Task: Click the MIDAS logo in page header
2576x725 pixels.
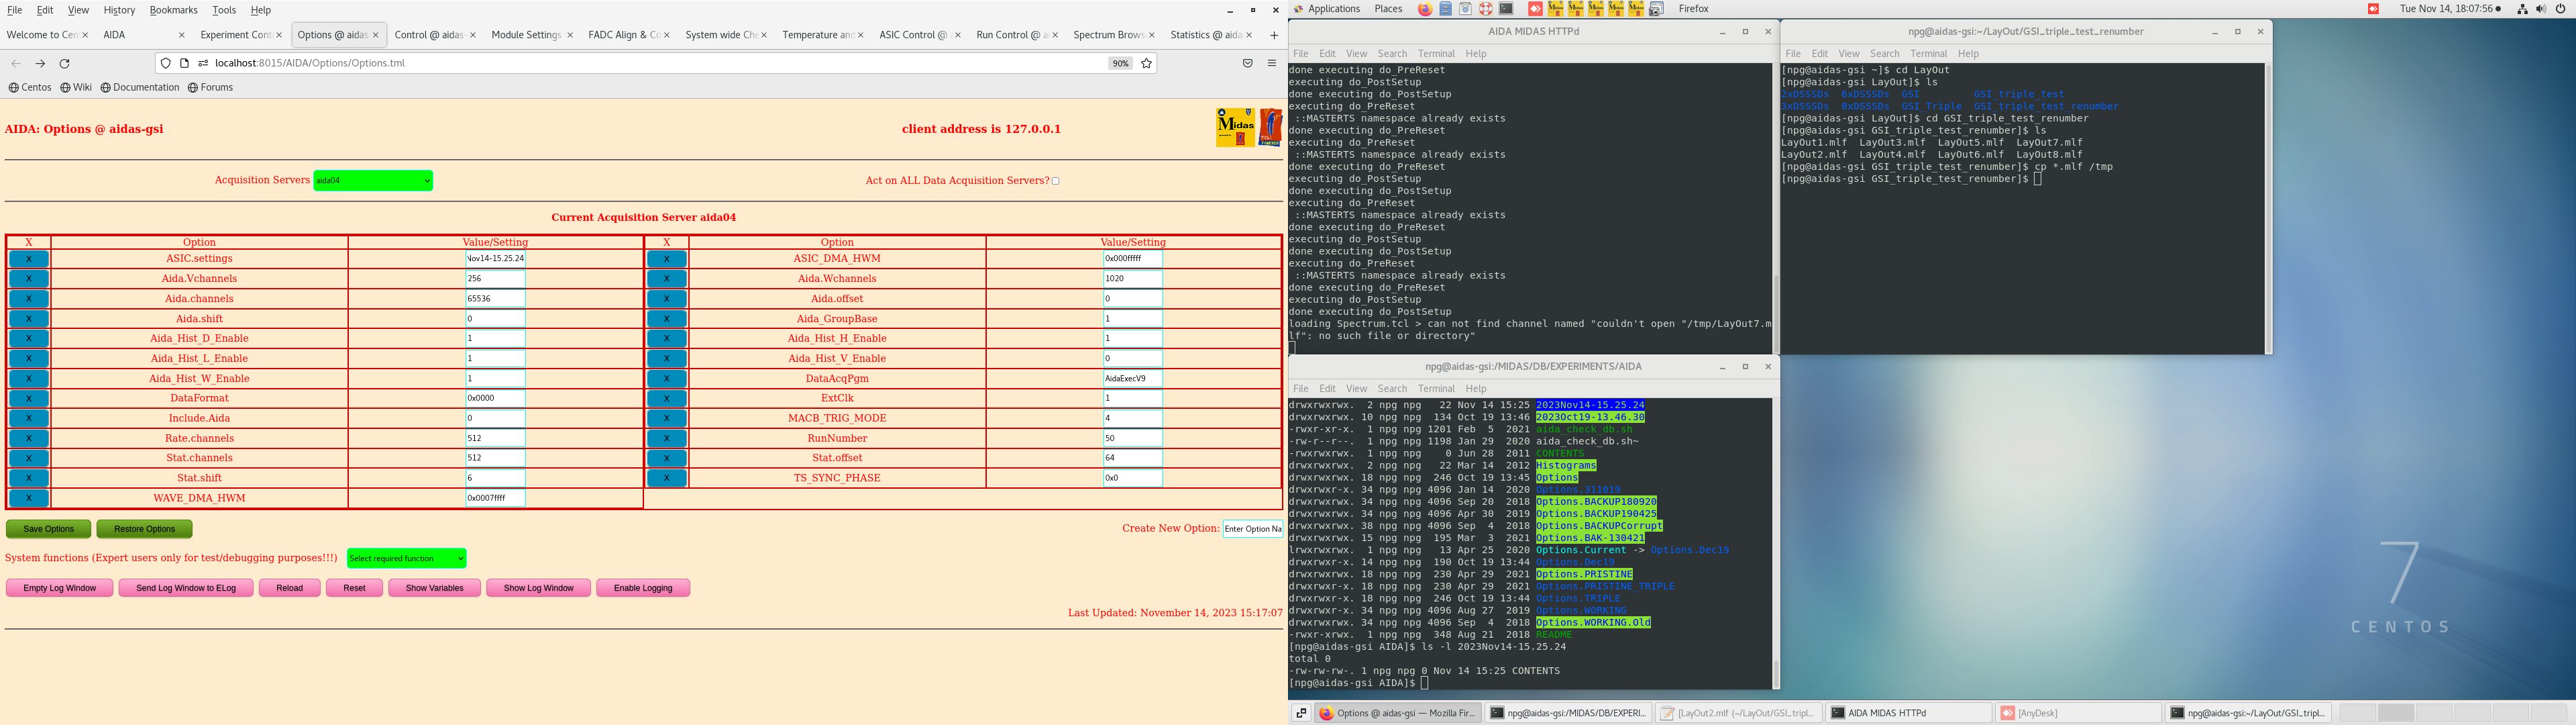Action: (x=1235, y=127)
